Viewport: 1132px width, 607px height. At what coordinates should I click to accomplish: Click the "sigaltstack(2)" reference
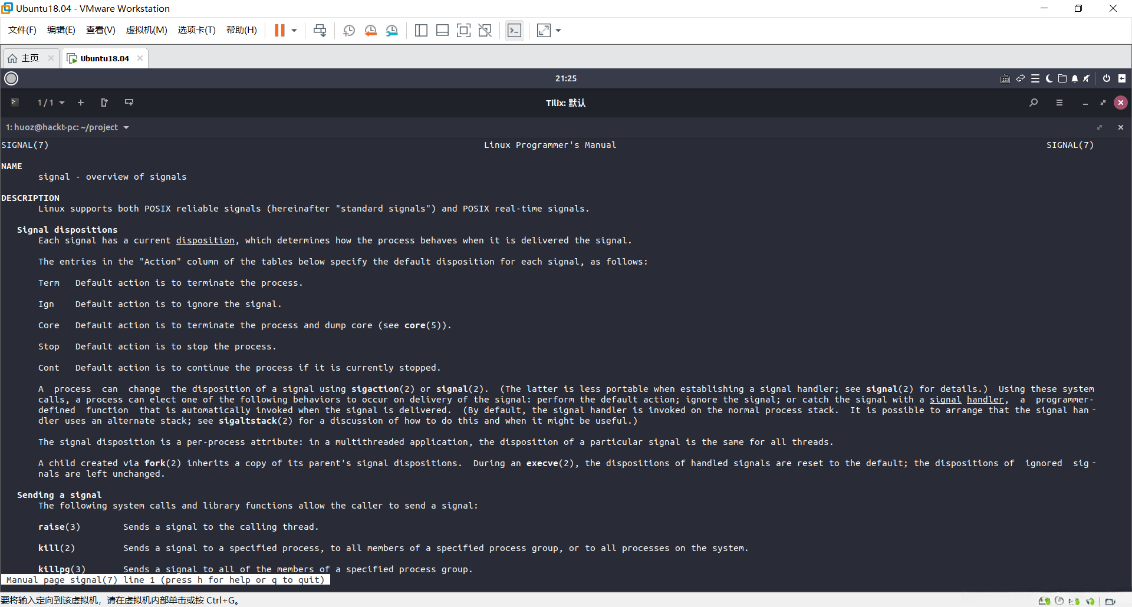click(x=255, y=421)
